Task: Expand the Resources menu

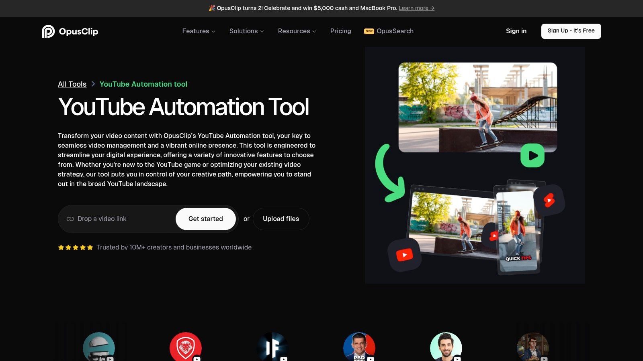Action: (297, 31)
